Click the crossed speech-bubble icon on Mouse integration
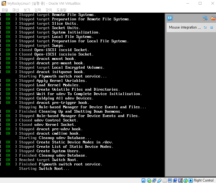The width and height of the screenshot is (216, 183). (x=205, y=27)
